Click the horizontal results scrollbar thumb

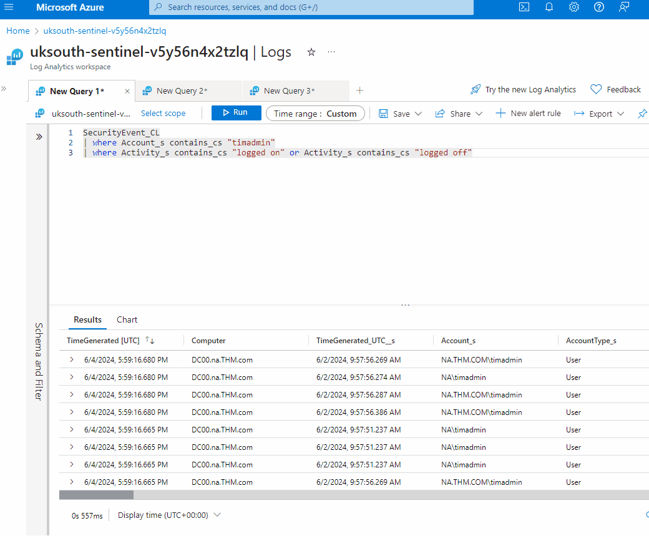97,495
